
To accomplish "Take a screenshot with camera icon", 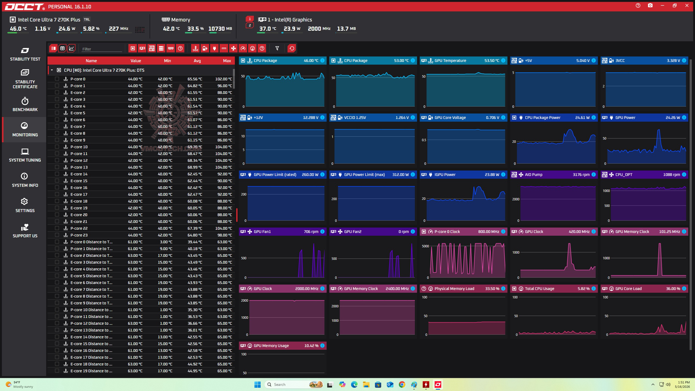I will [x=650, y=5].
